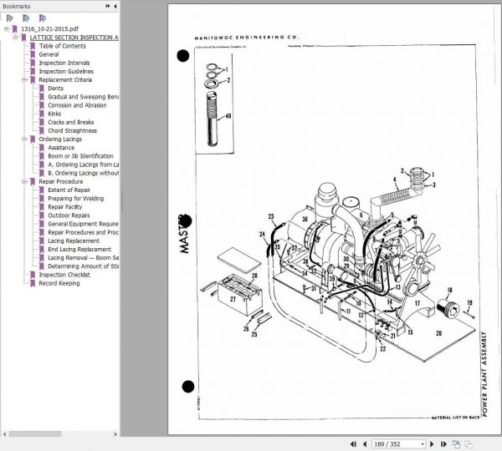This screenshot has width=502, height=451.
Task: Jump to Inspection Intervals bookmark
Action: point(64,63)
